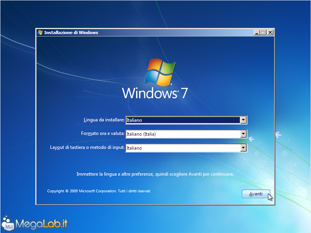The width and height of the screenshot is (311, 233).
Task: Click the 'Formato ora e valuta:' label
Action: click(102, 133)
